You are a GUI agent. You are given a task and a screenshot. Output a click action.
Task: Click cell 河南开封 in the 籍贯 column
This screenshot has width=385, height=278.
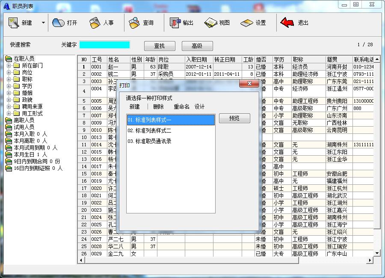[x=339, y=67]
